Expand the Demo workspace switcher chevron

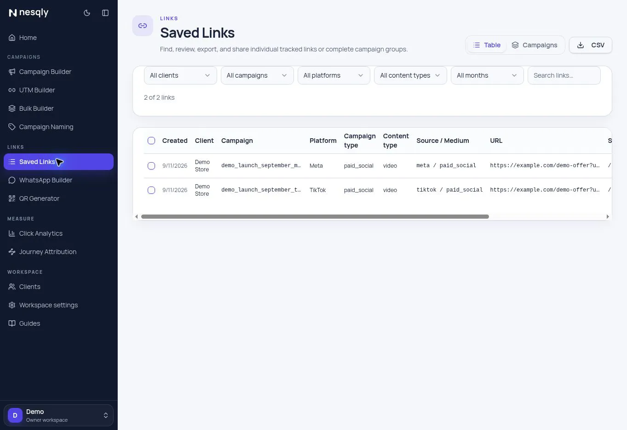tap(106, 415)
